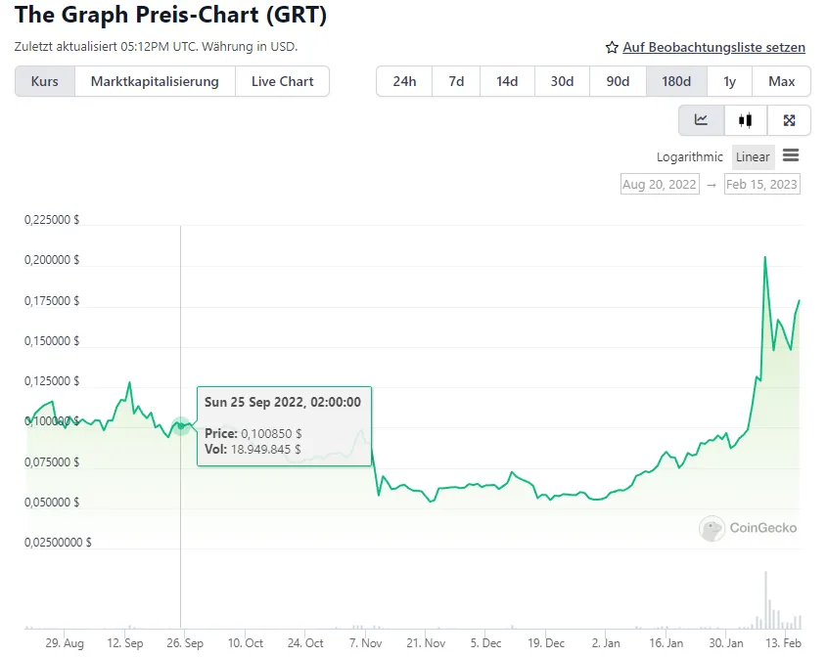
Task: Open the Live Chart tab
Action: click(282, 81)
